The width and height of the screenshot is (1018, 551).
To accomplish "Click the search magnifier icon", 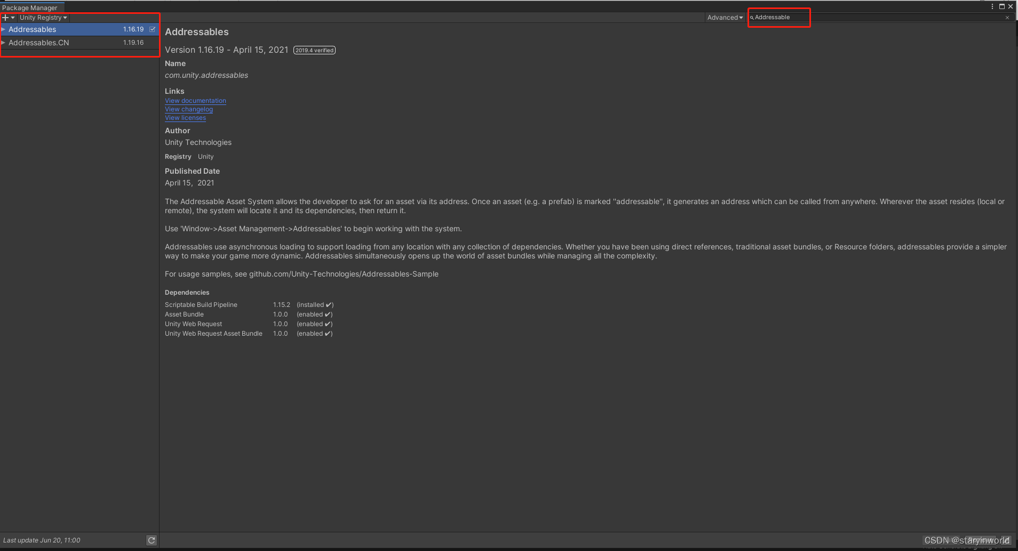I will (x=752, y=18).
